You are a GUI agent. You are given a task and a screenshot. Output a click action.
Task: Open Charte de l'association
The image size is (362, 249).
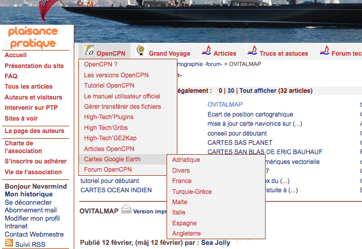pyautogui.click(x=23, y=147)
